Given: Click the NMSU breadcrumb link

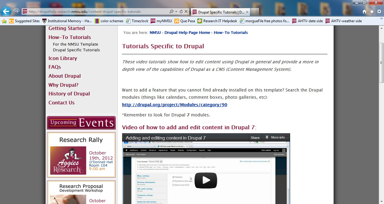Looking at the screenshot, I should click(155, 32).
